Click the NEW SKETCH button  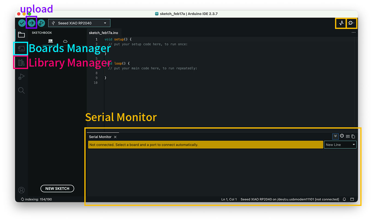point(57,188)
